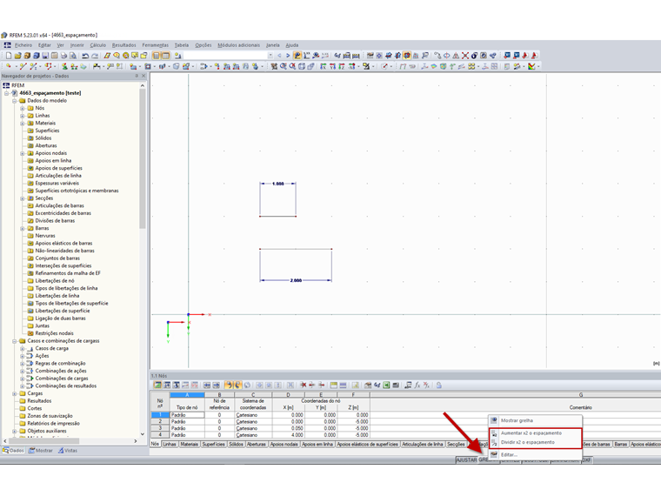This screenshot has height=496, width=661.
Task: Click the next arrow next to load case box
Action: coord(288,56)
